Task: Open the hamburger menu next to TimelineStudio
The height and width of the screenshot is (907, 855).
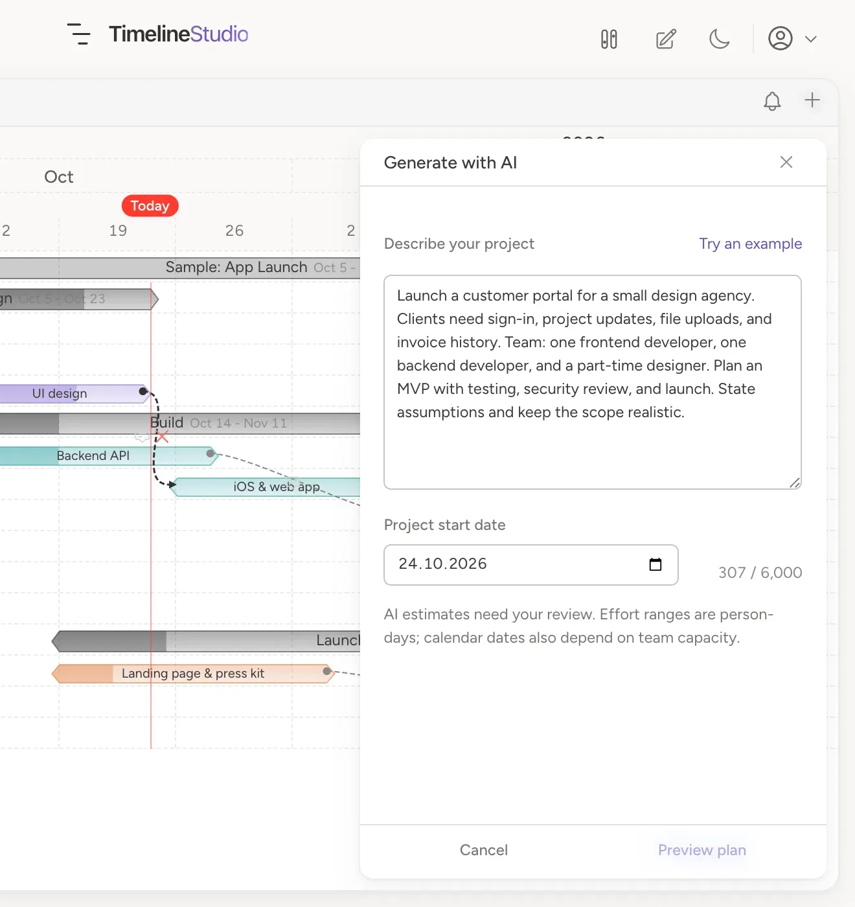Action: (x=79, y=34)
